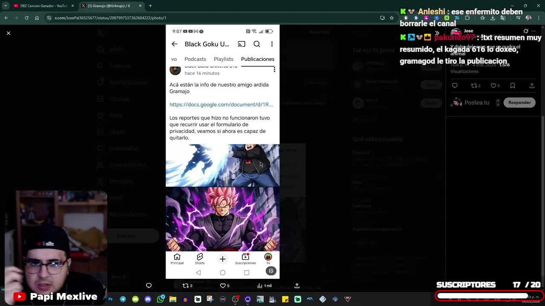Open Photoshop from the taskbar
The width and height of the screenshot is (545, 306).
click(110, 299)
